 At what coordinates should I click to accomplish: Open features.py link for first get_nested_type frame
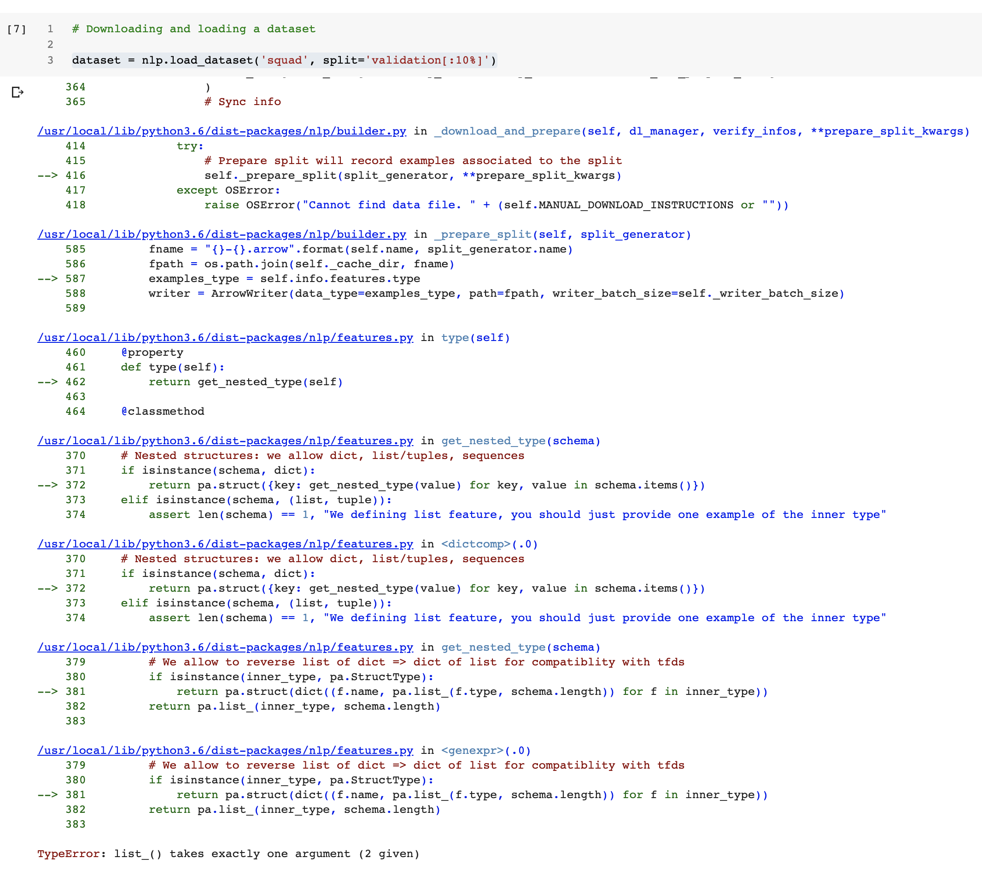tap(225, 441)
